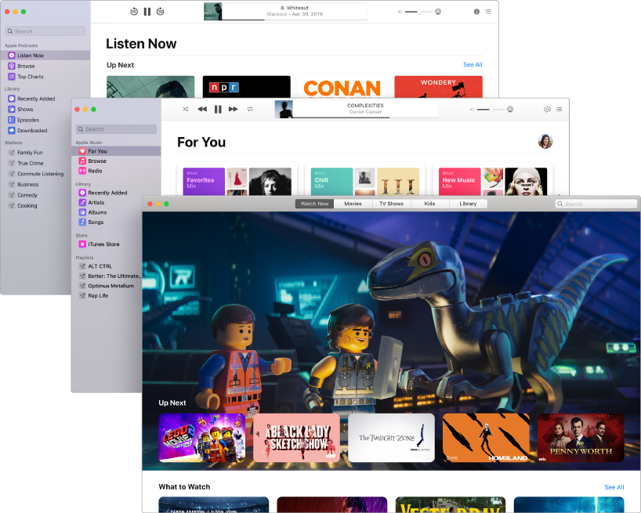Click the Music search field
Screen dimensions: 641x513
point(116,129)
